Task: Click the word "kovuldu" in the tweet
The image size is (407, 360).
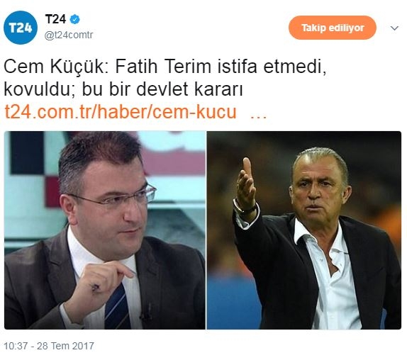Action: tap(37, 90)
